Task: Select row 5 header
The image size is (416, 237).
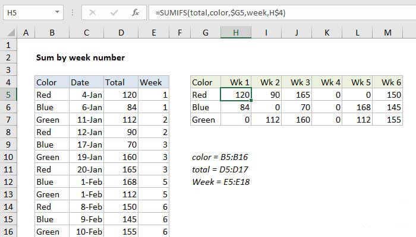Action: [8, 95]
